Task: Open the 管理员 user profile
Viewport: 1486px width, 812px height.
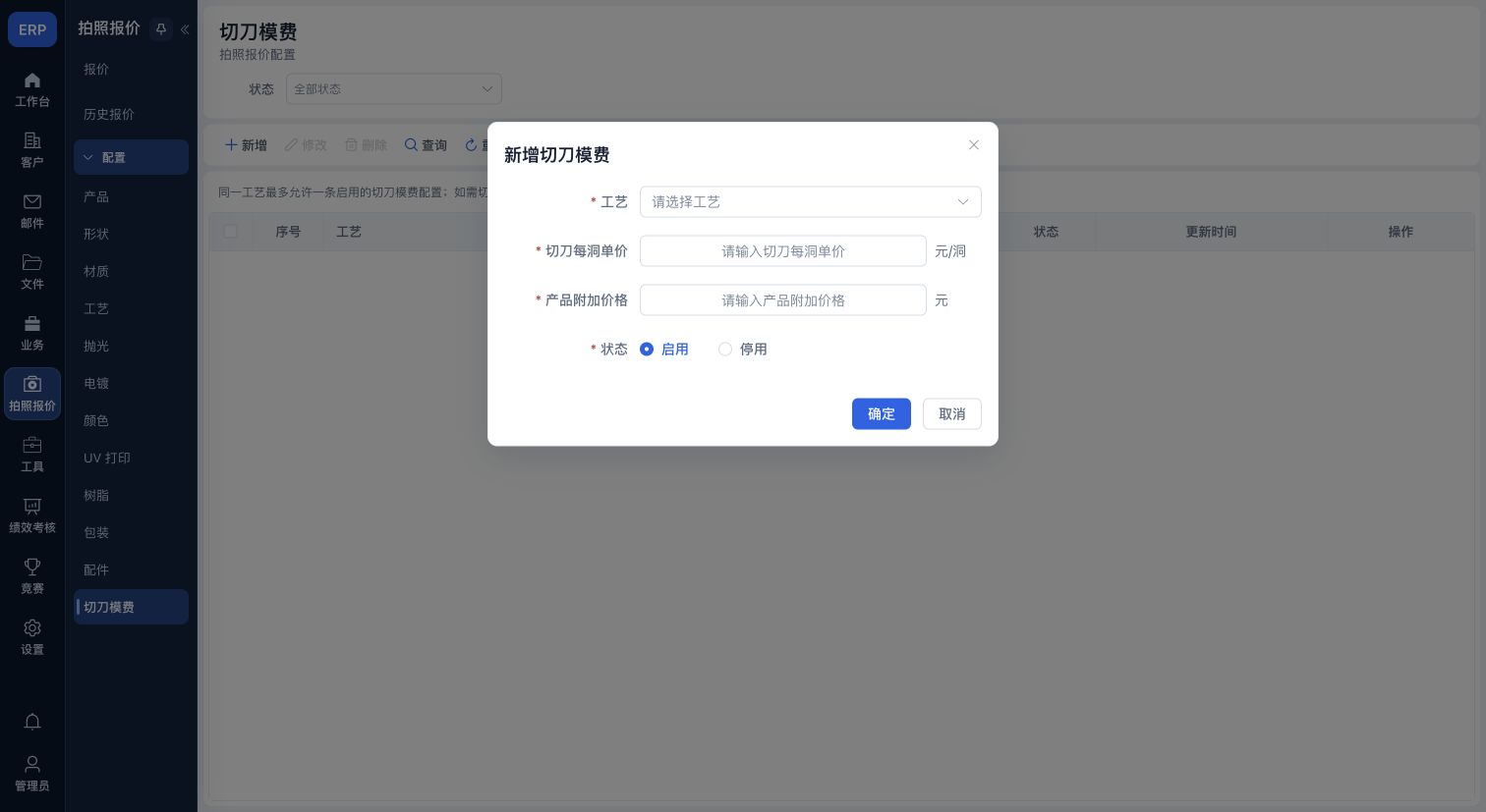Action: [x=32, y=774]
